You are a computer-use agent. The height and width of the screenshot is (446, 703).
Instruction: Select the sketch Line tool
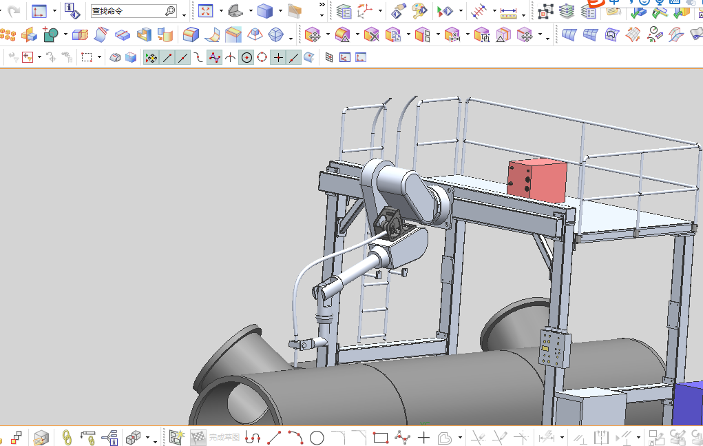[x=274, y=437]
